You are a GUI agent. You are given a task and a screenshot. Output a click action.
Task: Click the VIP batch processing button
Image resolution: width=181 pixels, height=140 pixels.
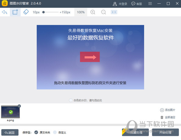[x=135, y=132]
